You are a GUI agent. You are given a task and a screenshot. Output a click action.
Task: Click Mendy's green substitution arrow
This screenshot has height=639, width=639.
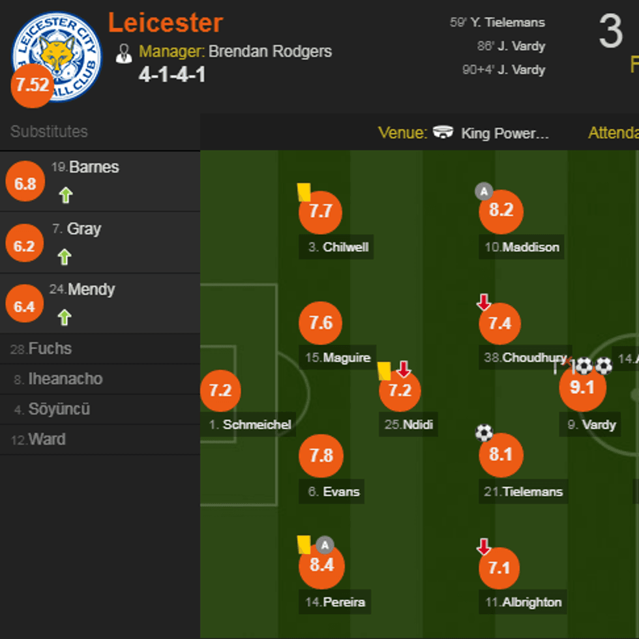pyautogui.click(x=64, y=318)
